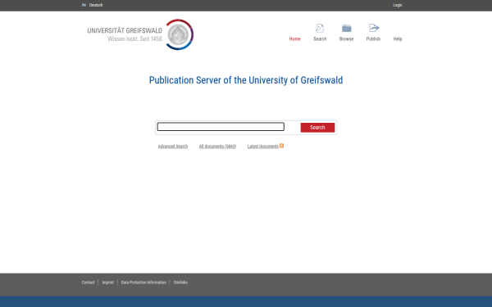
Task: Open the Imprint footer link
Action: pos(107,282)
